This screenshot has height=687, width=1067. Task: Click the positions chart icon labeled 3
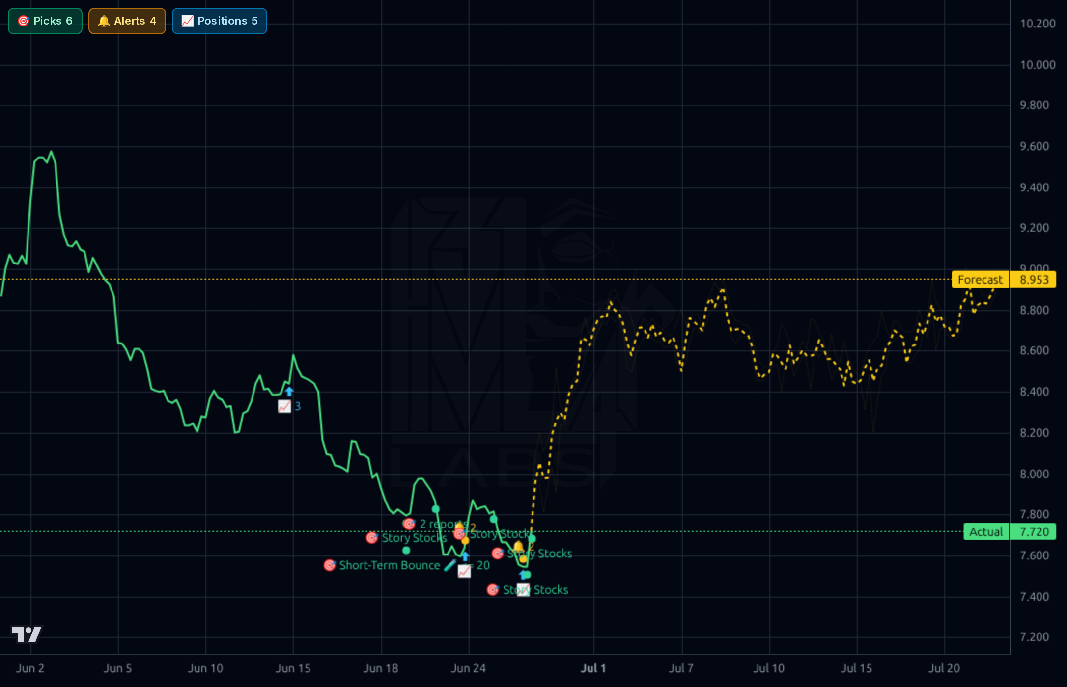pyautogui.click(x=284, y=406)
